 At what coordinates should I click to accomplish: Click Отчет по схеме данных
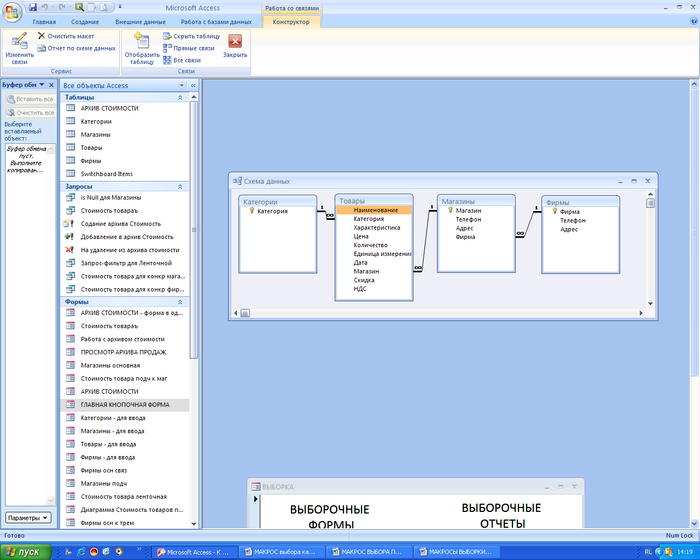coord(77,48)
